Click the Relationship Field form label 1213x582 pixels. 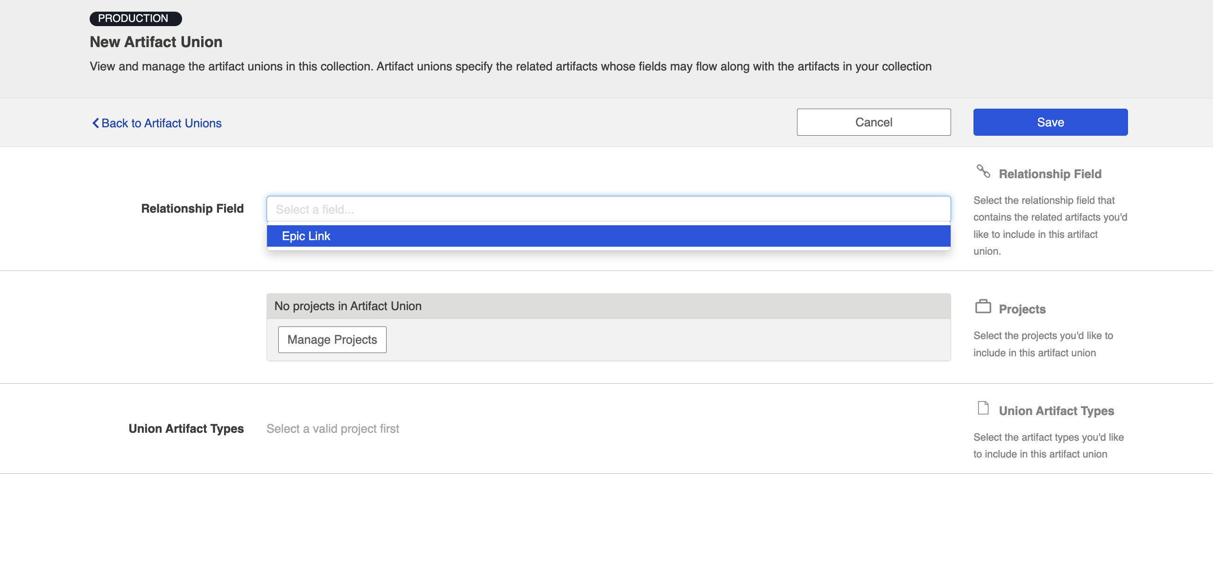pos(192,208)
